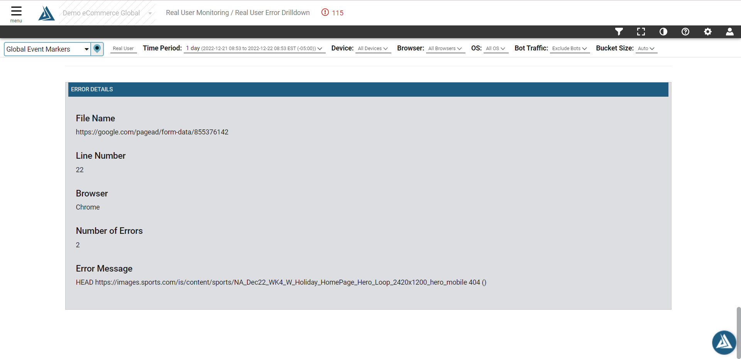Open the Device All Devices dropdown
This screenshot has width=741, height=359.
point(373,49)
